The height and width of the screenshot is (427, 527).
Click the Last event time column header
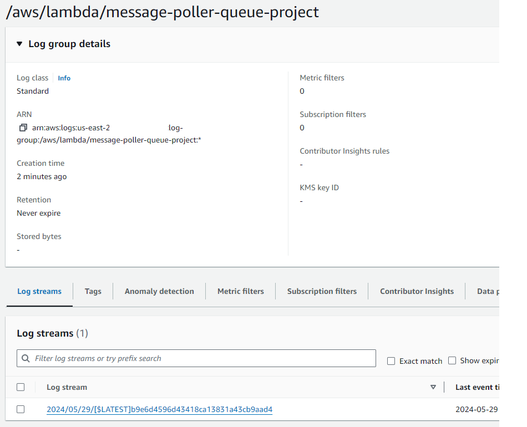[x=477, y=388]
